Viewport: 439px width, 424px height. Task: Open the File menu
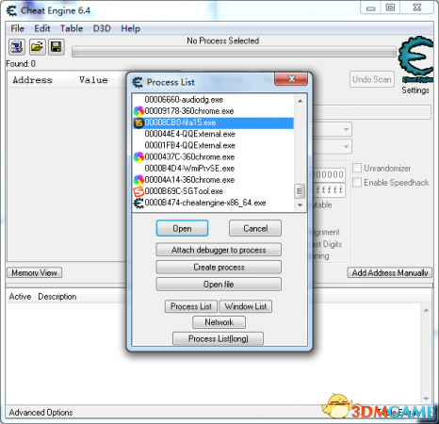17,28
